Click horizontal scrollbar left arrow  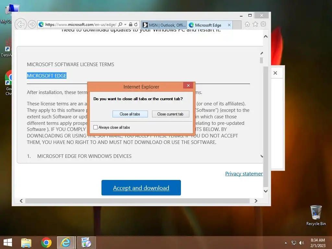[x=21, y=201]
